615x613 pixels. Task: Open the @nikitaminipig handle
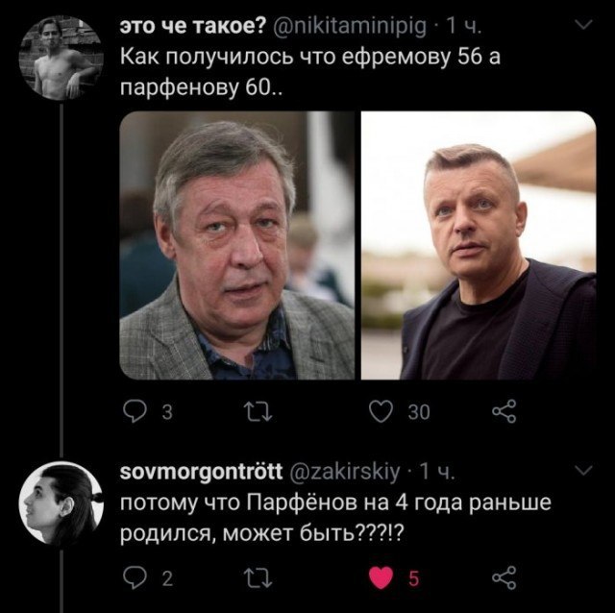(349, 27)
